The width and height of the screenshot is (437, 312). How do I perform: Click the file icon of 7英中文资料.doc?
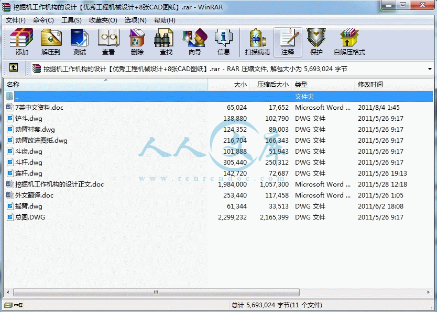[10, 107]
